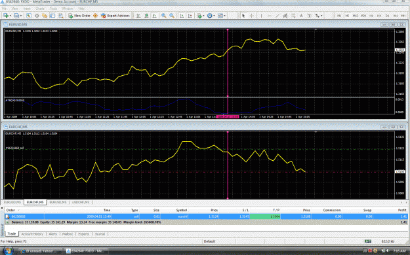Open the Expert Advisors toolbar button
Screen dimensions: 410x255
point(115,16)
